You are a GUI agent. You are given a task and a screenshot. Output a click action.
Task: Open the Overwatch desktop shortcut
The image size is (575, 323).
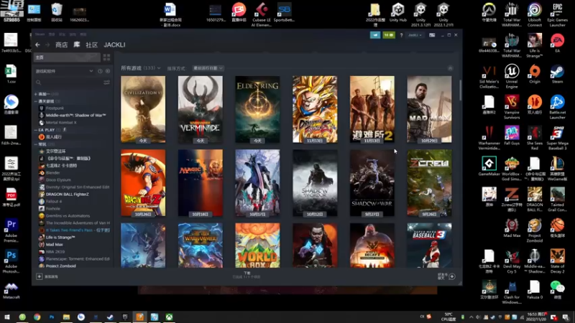(489, 12)
